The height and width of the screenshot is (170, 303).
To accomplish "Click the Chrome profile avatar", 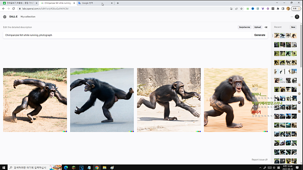I will tap(288, 9).
